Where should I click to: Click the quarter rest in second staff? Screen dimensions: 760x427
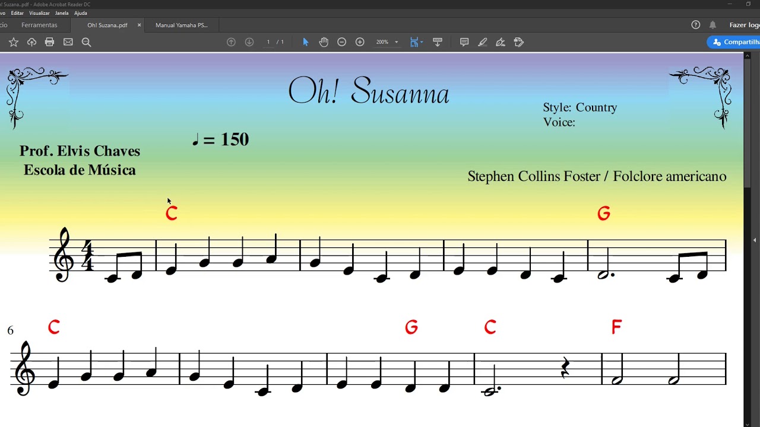(565, 368)
